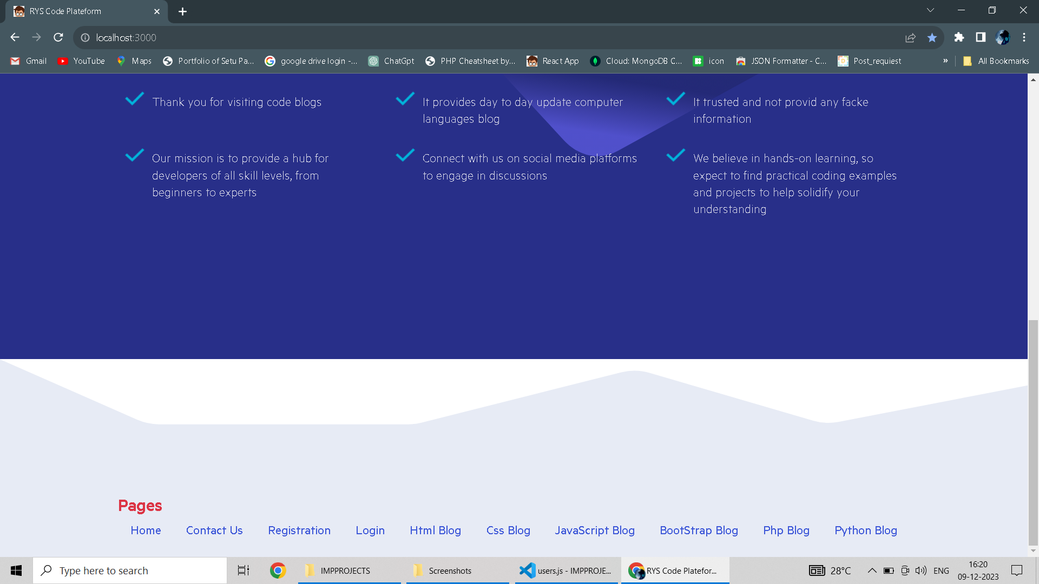
Task: Open the Contact Us footer link
Action: coord(214,530)
